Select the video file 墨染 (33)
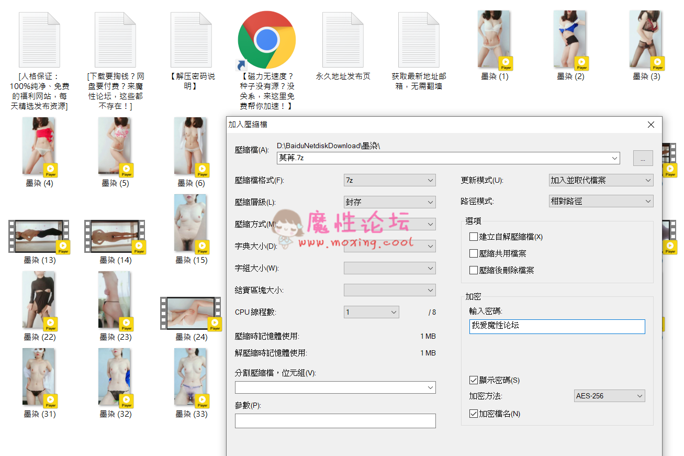Viewport: 684px width, 456px height. tap(192, 378)
